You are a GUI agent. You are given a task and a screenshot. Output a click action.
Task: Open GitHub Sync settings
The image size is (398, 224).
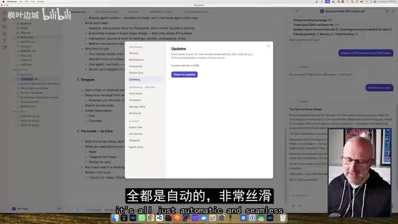click(x=136, y=73)
